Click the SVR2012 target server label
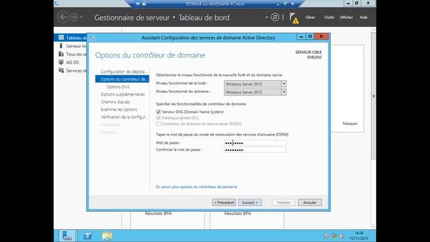Viewport: 430px width, 242px height. 314,57
